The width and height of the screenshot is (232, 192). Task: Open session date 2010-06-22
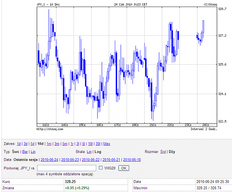[x=91, y=160]
